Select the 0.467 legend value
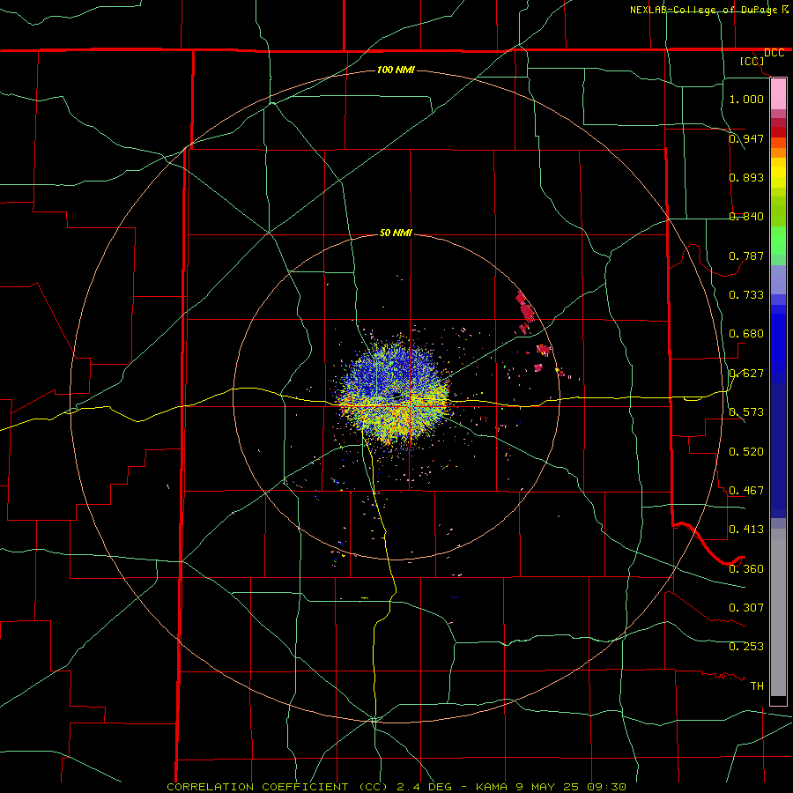The width and height of the screenshot is (793, 793). [x=746, y=491]
